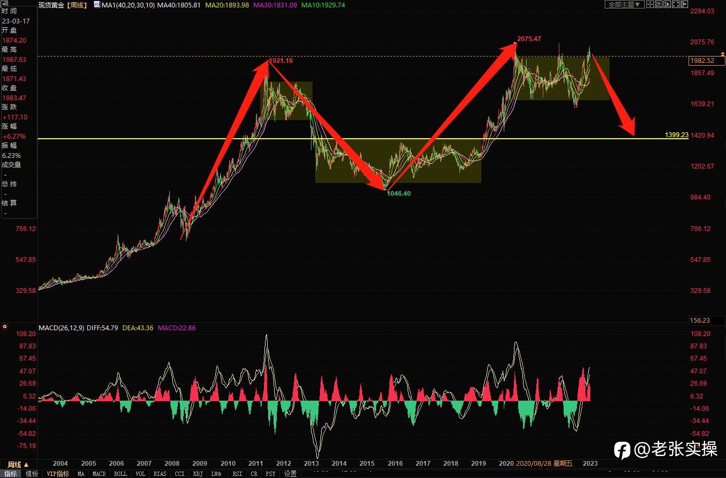726x478 pixels.
Task: Select the LW& indicator tab
Action: [x=216, y=474]
